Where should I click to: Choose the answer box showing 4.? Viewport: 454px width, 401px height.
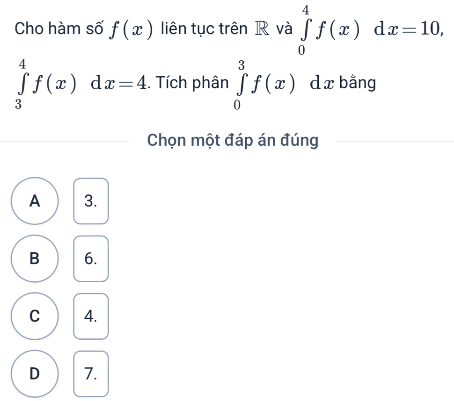(x=91, y=316)
